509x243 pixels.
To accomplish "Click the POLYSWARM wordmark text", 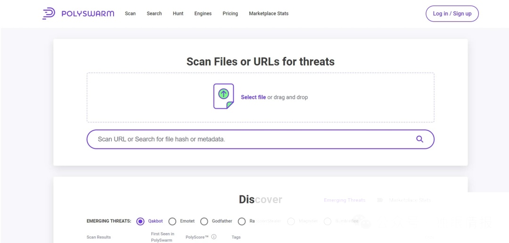I will 88,14.
